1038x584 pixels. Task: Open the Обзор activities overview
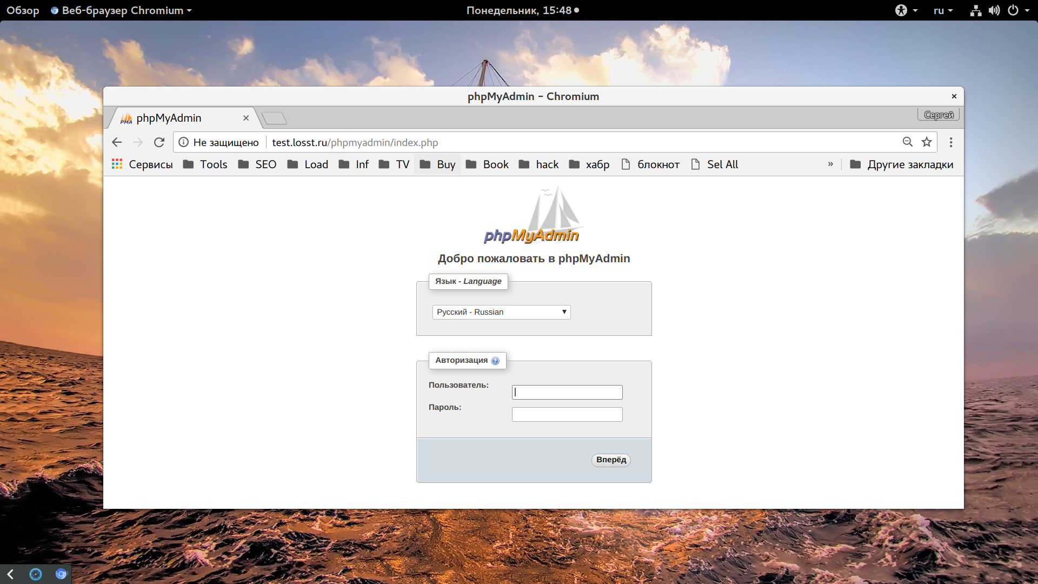(x=23, y=10)
